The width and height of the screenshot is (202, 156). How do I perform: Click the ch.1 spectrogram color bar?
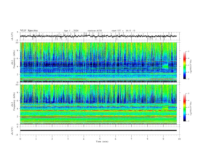click(185, 65)
